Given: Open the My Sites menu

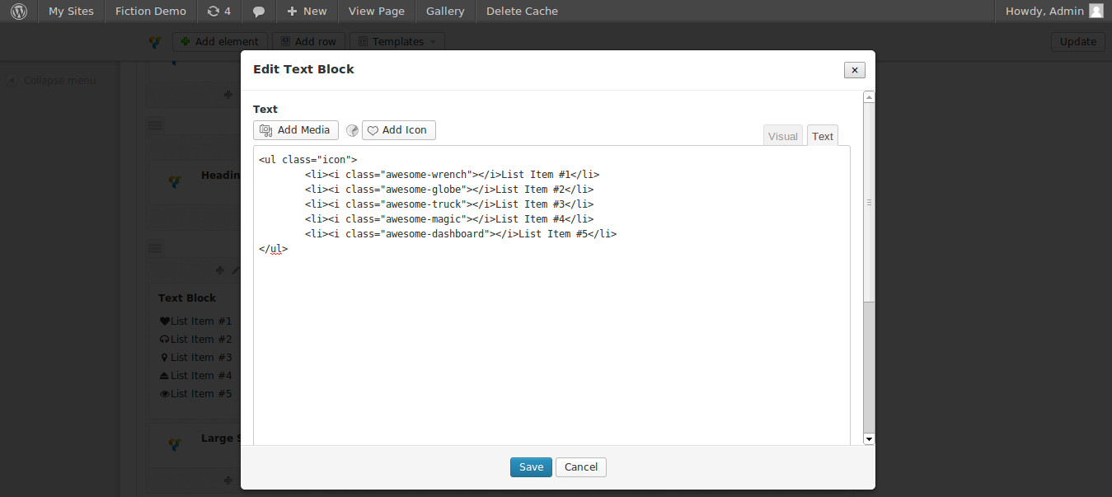Looking at the screenshot, I should (71, 12).
